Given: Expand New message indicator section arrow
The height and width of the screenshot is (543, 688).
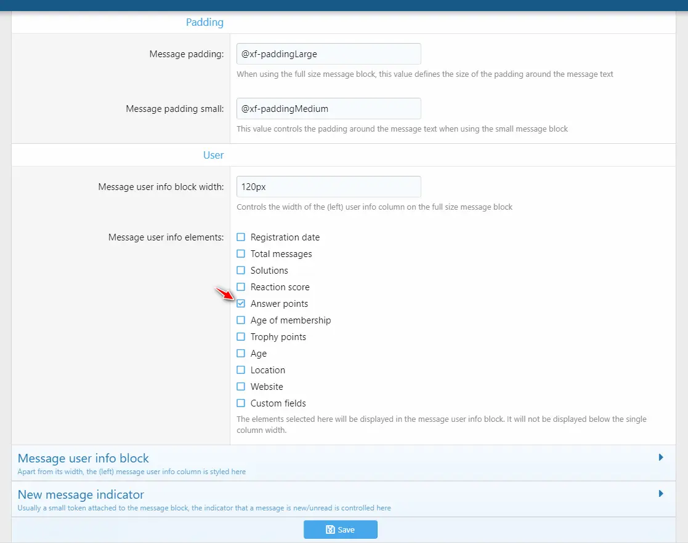Looking at the screenshot, I should [x=661, y=494].
